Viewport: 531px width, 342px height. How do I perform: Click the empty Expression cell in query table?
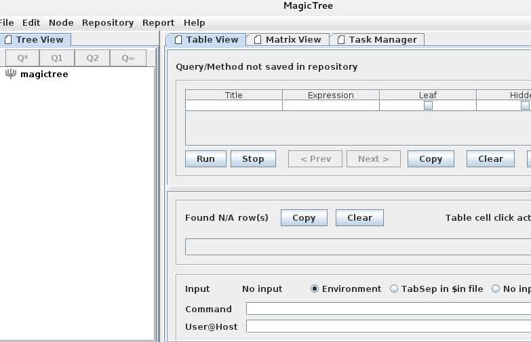point(331,106)
